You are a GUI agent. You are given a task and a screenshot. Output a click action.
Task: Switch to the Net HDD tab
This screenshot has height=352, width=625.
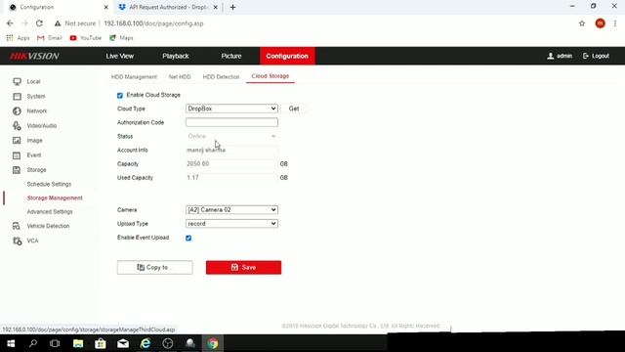[x=180, y=76]
